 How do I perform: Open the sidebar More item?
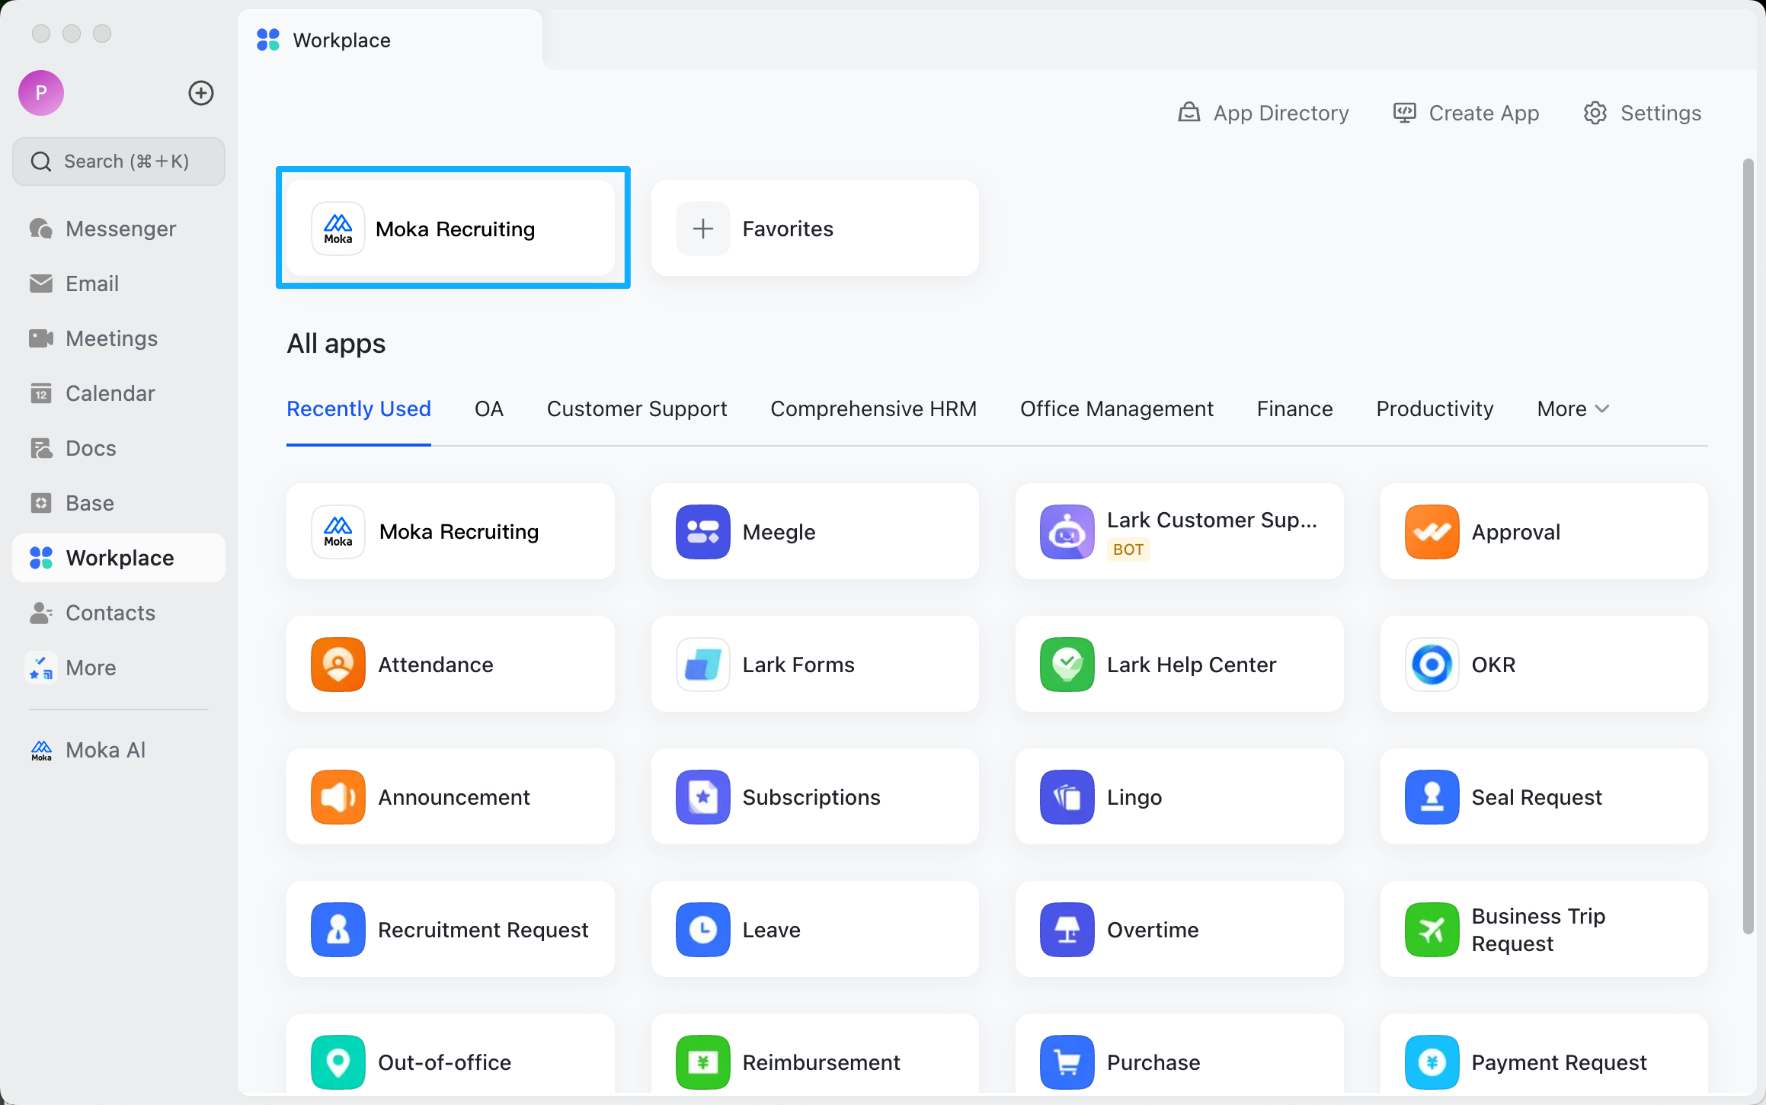(x=119, y=668)
